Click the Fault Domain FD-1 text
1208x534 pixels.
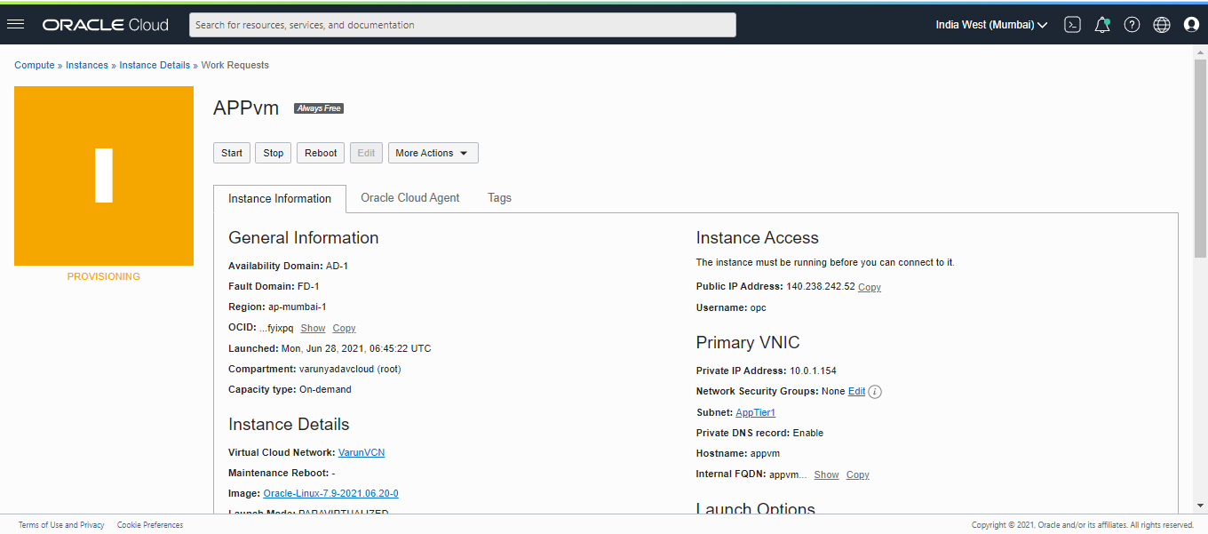click(308, 286)
